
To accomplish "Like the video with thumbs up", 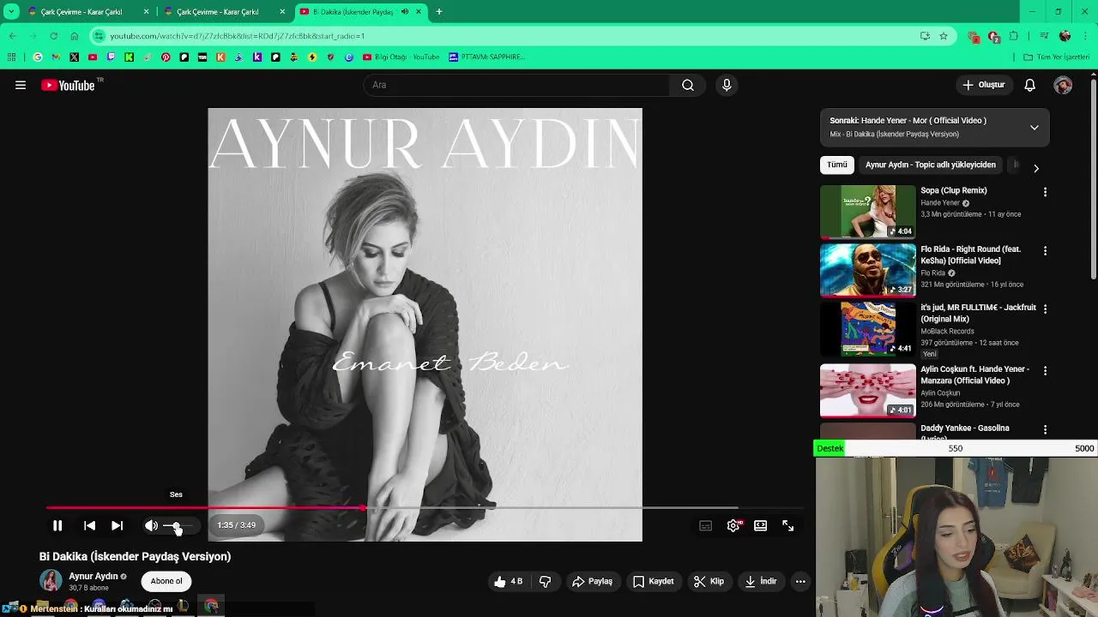I will [x=508, y=581].
